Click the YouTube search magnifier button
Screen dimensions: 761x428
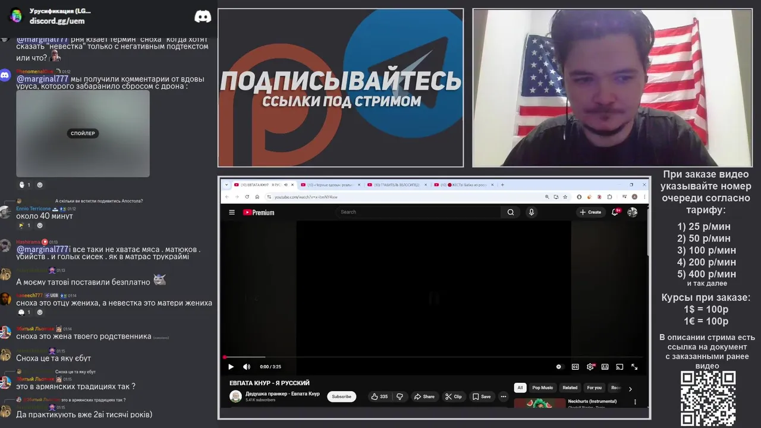click(510, 212)
